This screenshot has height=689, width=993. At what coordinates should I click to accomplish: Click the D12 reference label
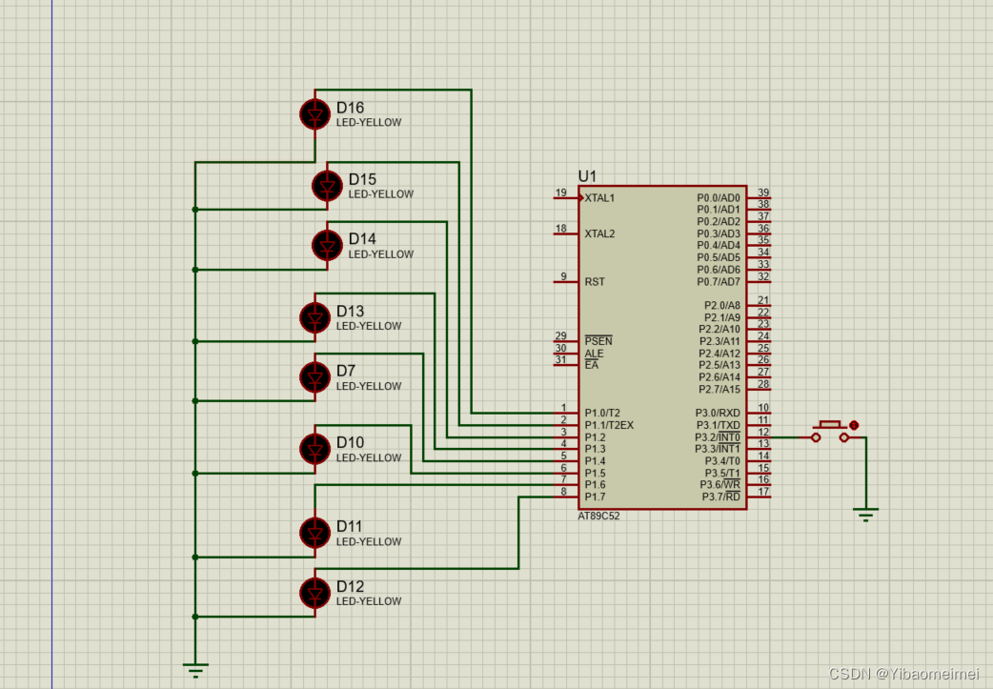[x=350, y=586]
